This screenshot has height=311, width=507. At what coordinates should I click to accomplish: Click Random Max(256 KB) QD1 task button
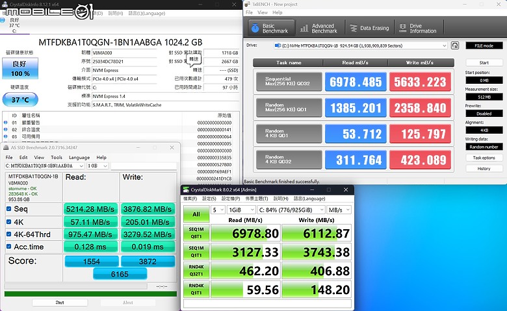coord(289,108)
